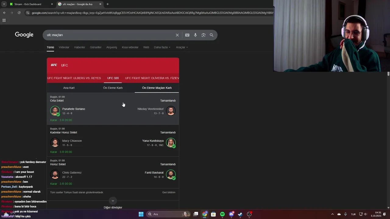Screen dimensions: 390x219
Task: Close the ufc maçları Google tab
Action: pos(100,4)
